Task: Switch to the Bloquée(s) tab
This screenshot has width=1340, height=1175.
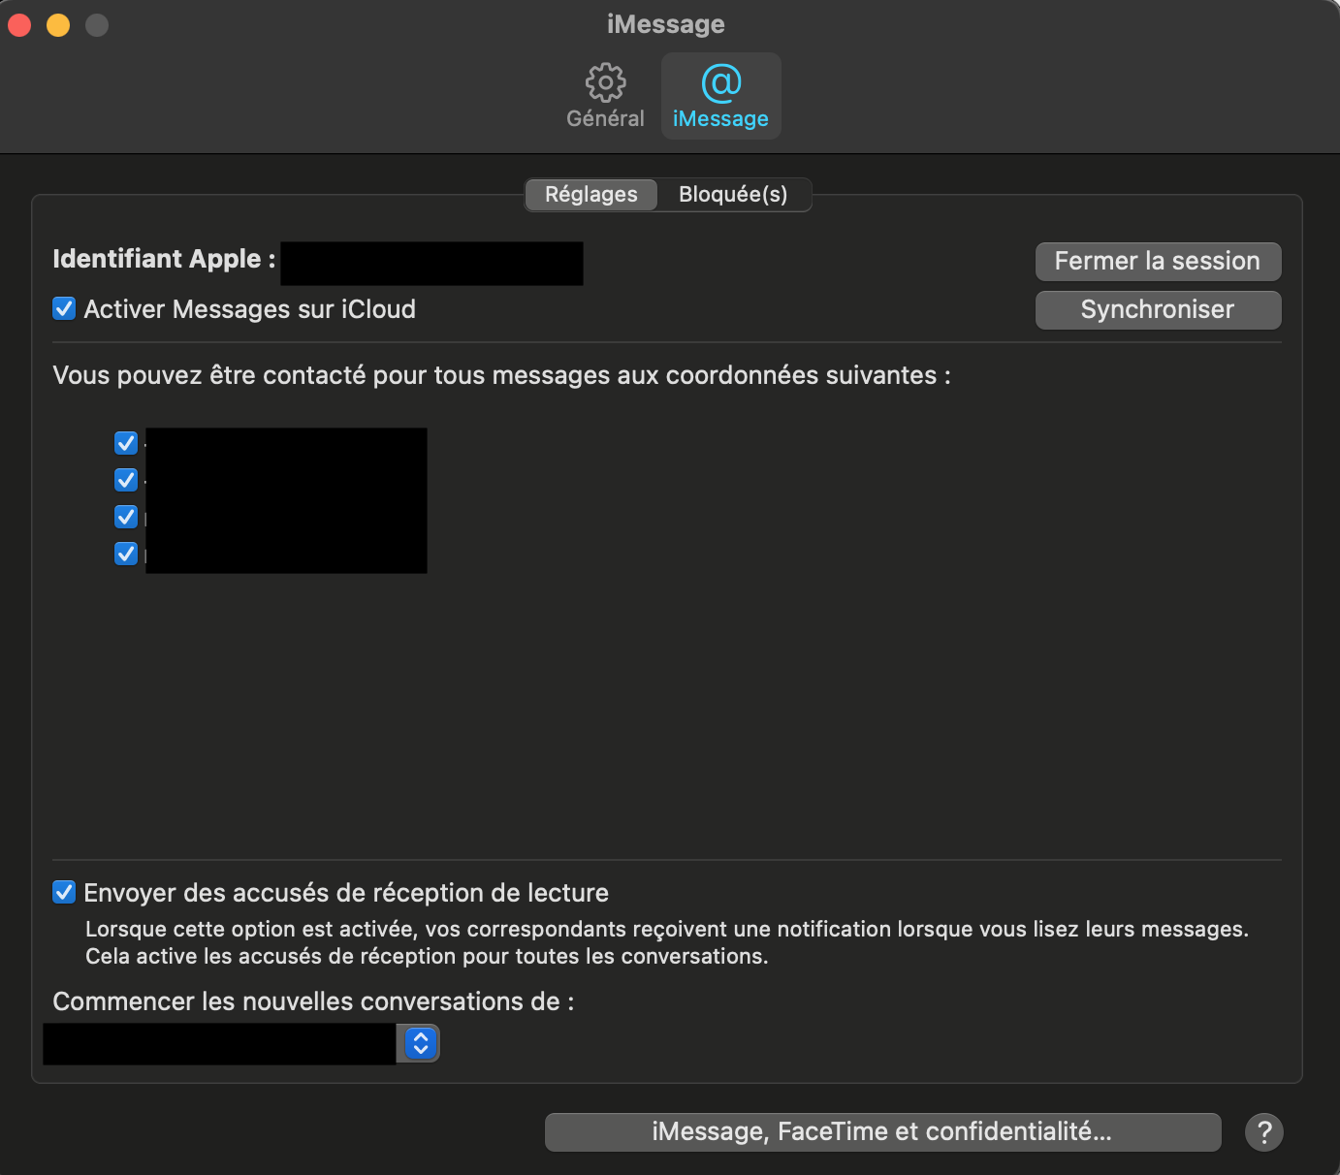Action: click(733, 194)
